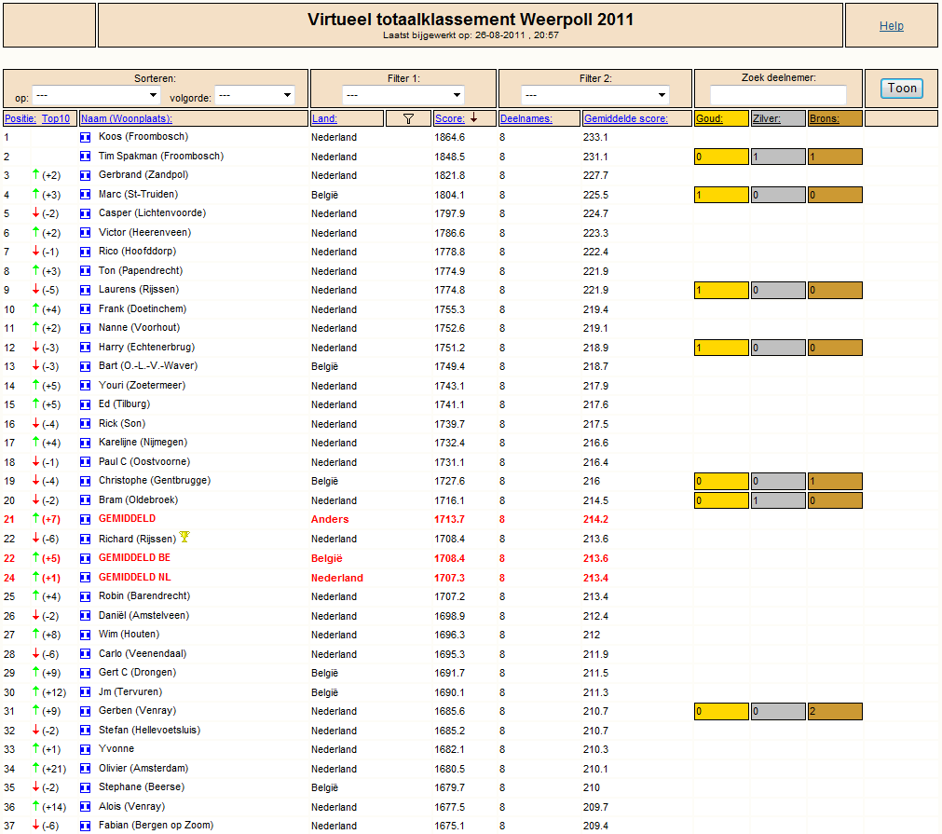The height and width of the screenshot is (834, 942).
Task: Click blue icon beside Laurens (Rijssen)
Action: click(x=86, y=290)
